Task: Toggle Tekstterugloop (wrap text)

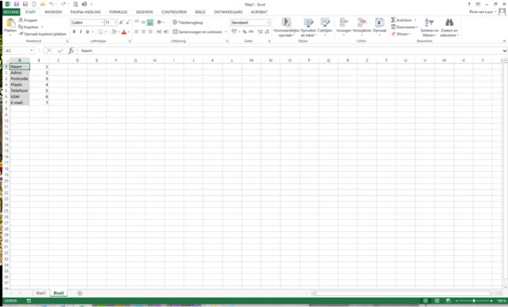Action: click(x=188, y=22)
